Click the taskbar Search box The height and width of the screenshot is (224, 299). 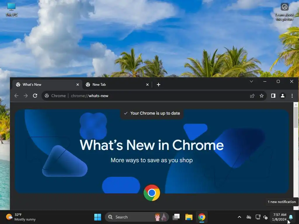137,217
